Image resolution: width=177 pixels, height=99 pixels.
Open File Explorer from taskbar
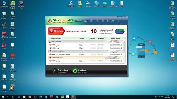tap(24, 97)
